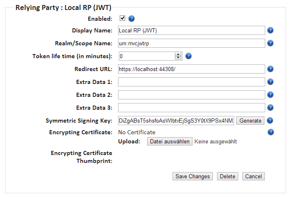Open help for Encrypting Certificate
The height and width of the screenshot is (197, 291).
tap(270, 132)
